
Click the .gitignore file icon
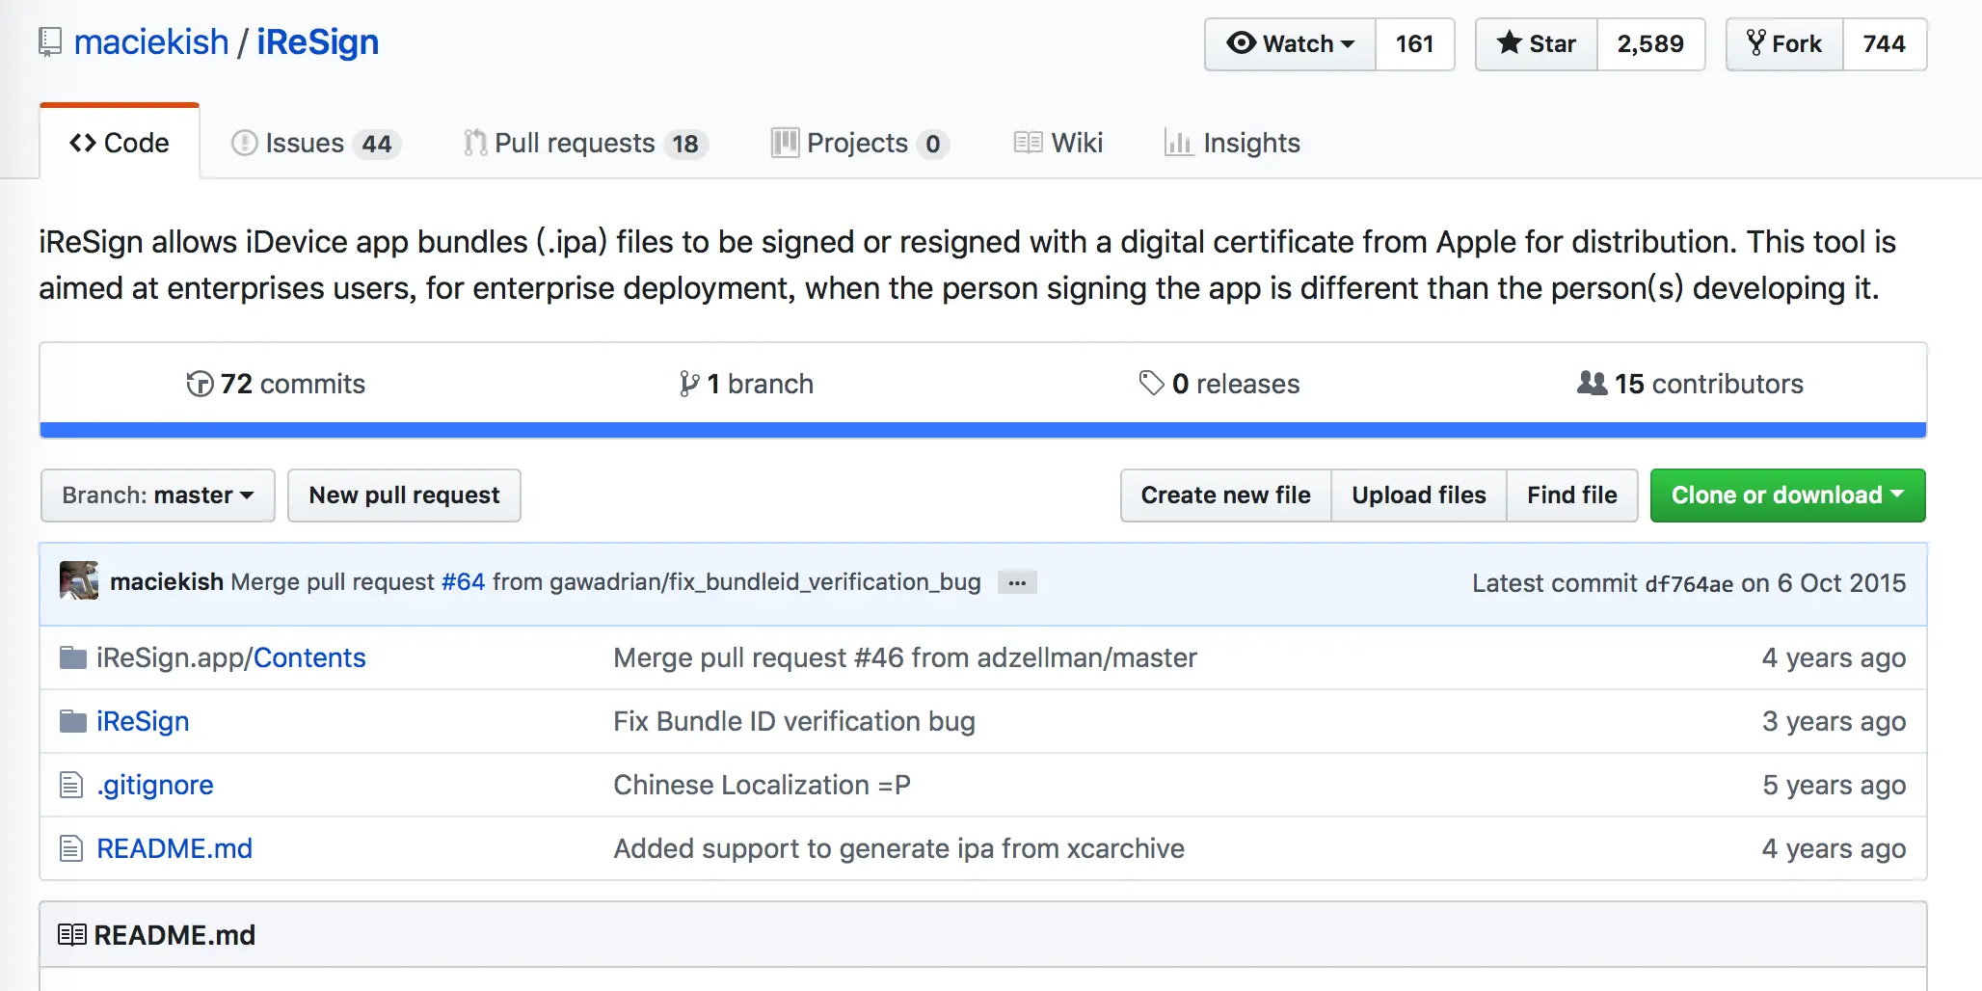(x=71, y=785)
